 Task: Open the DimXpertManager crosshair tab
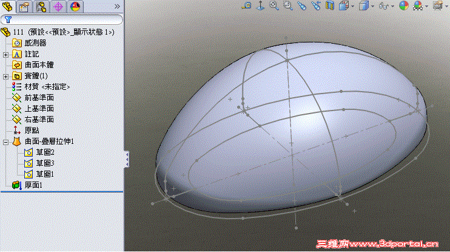(58, 6)
